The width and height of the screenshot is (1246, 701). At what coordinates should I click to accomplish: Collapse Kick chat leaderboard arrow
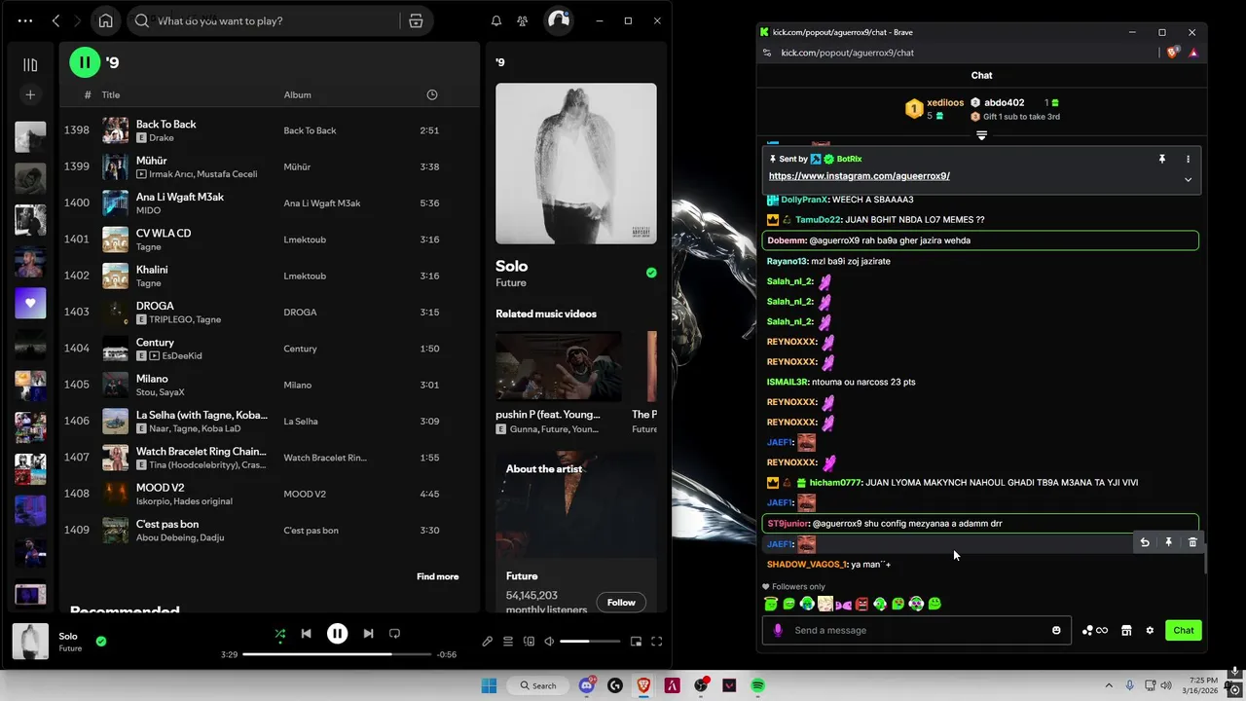(981, 135)
